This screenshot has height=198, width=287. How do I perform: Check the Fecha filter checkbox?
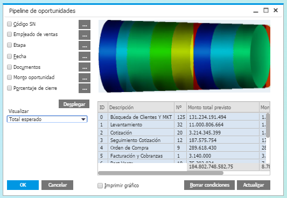pos(9,56)
